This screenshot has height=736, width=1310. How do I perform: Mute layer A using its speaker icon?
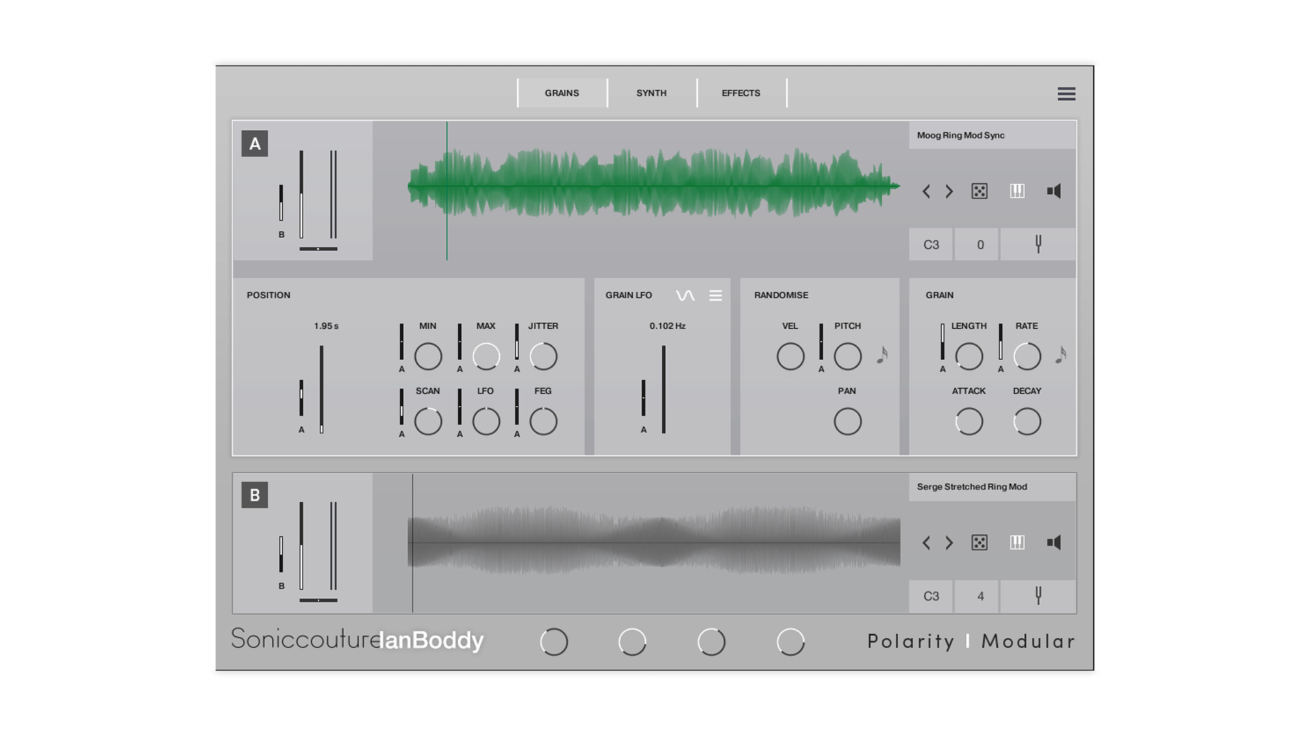1053,191
